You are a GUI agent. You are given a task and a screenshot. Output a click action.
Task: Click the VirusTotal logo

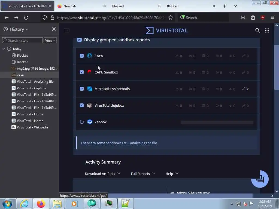pos(166,30)
